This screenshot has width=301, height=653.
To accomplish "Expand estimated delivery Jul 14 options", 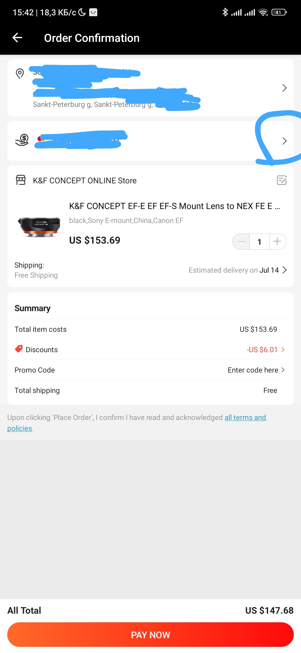I will click(284, 270).
